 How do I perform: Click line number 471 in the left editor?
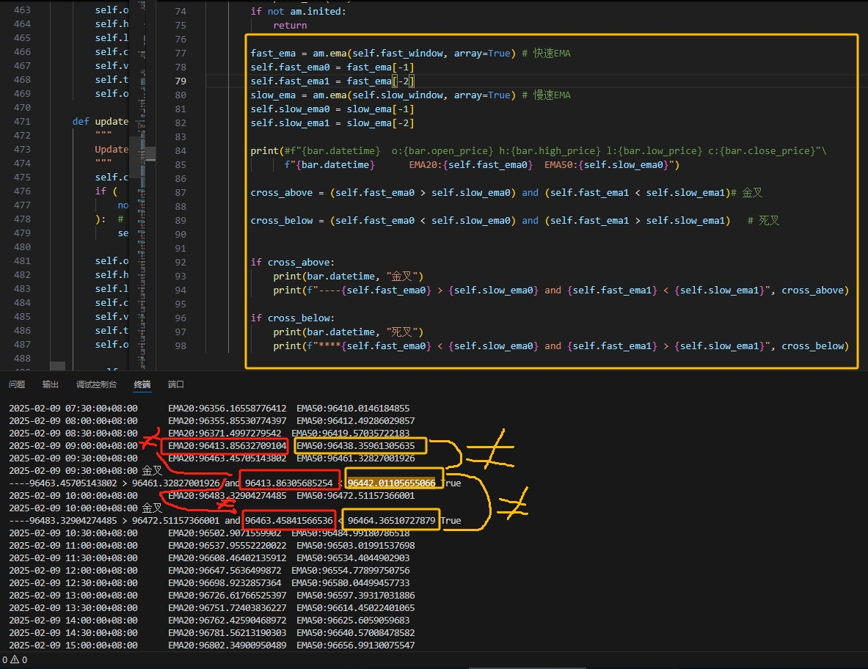pyautogui.click(x=22, y=122)
